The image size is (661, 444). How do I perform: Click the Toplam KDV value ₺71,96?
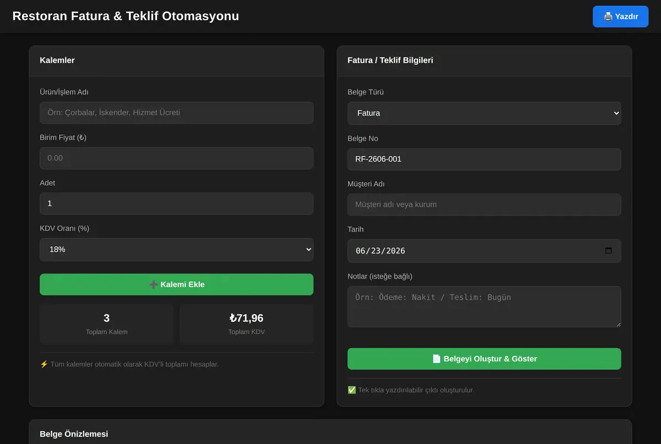(246, 318)
